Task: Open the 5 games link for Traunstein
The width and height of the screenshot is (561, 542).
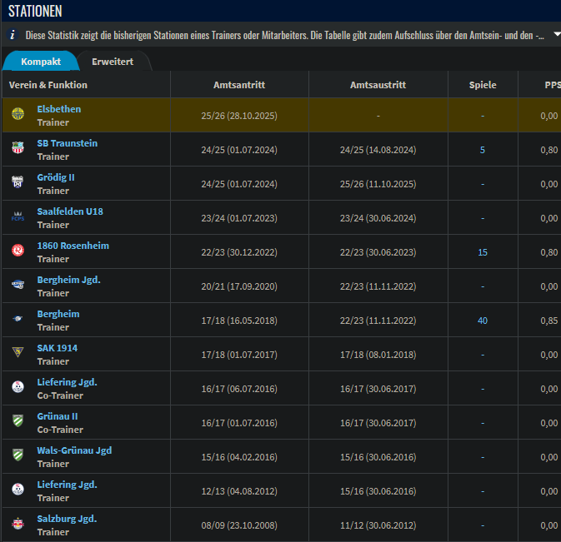Action: pyautogui.click(x=483, y=150)
